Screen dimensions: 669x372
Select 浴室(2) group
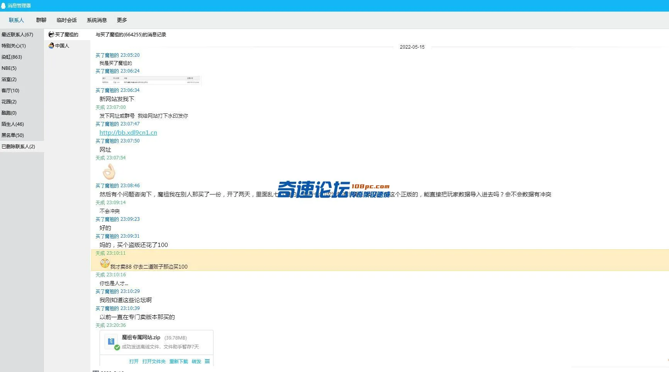click(x=22, y=79)
